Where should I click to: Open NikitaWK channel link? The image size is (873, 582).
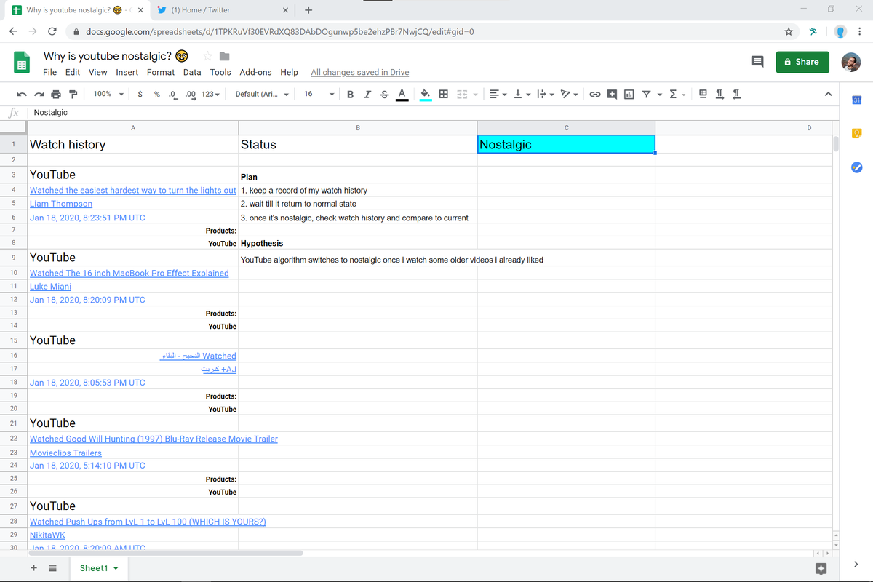click(47, 535)
